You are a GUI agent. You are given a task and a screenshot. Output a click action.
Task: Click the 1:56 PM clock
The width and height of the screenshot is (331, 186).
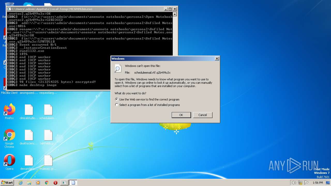(x=318, y=183)
